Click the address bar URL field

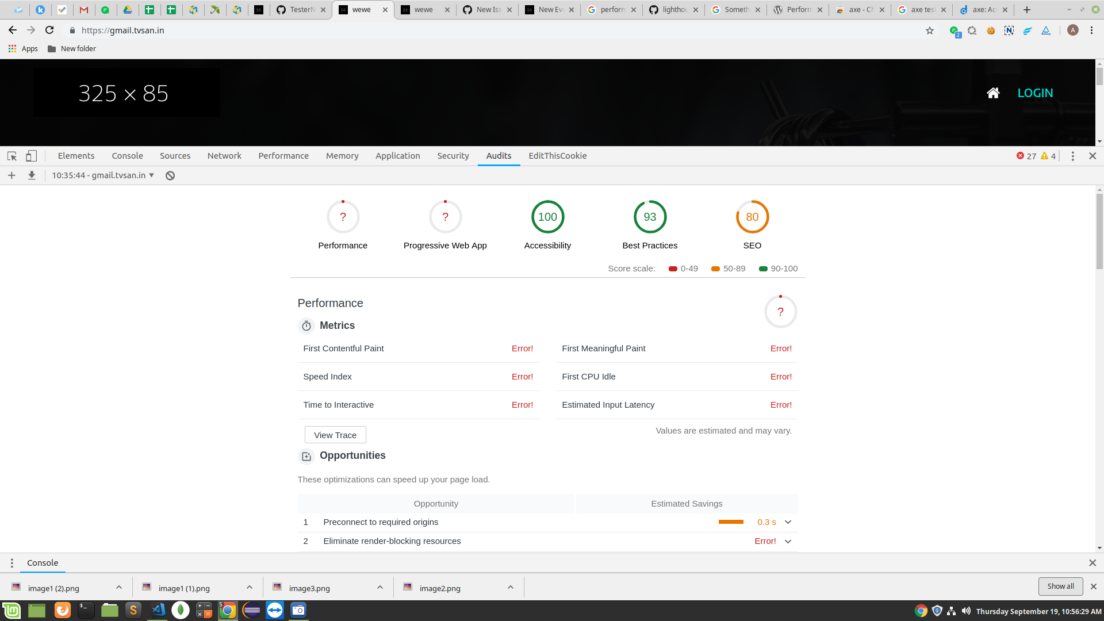click(x=494, y=30)
